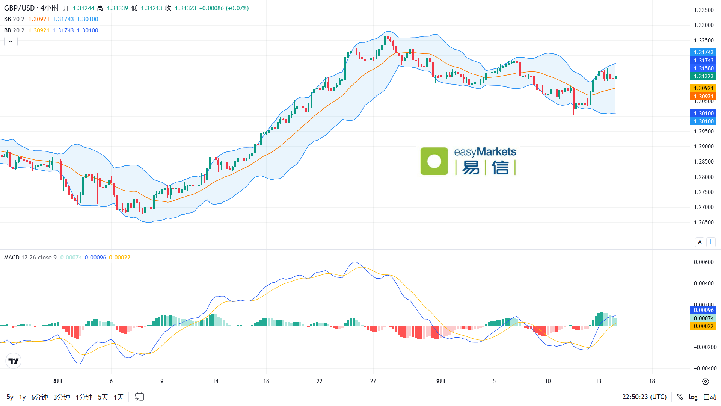Select the 1y time range
This screenshot has width=721, height=406.
coord(23,397)
